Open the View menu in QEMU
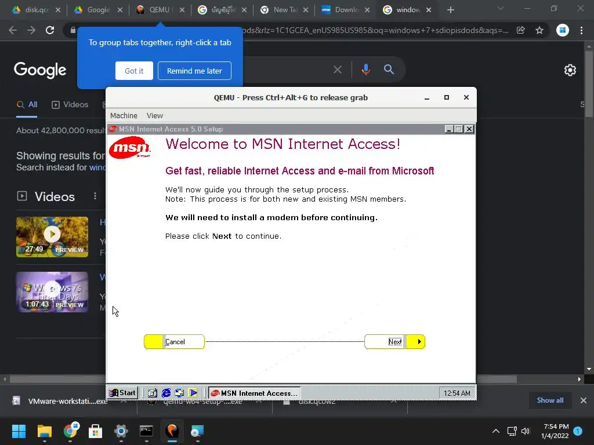594x445 pixels. (154, 115)
